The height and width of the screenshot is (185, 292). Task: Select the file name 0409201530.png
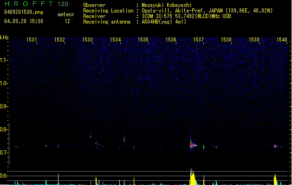tap(24, 12)
